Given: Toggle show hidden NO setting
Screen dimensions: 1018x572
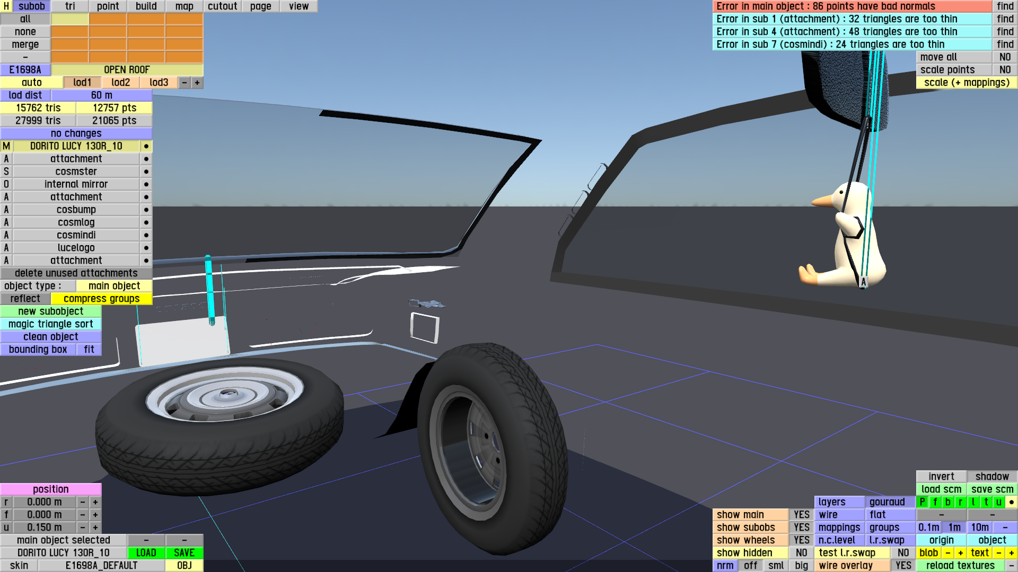Looking at the screenshot, I should [x=801, y=553].
